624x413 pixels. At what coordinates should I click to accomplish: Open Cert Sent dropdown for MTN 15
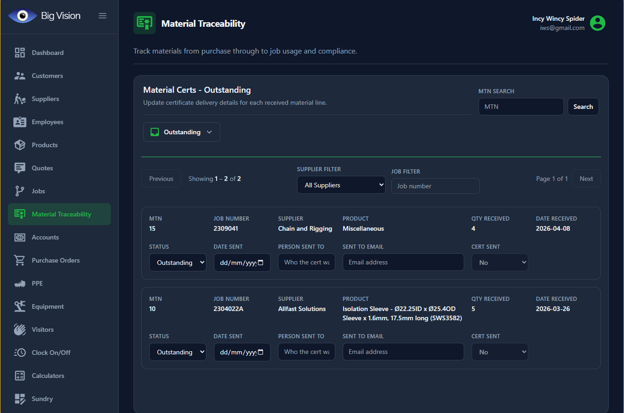tap(499, 263)
